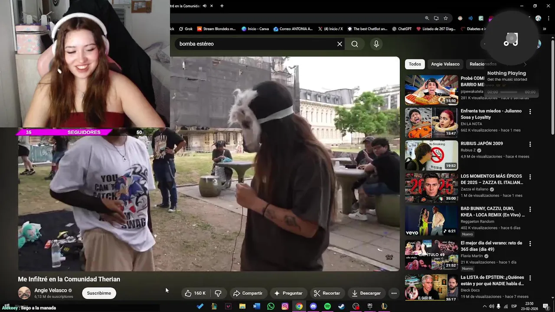Open La LISTA de EPSTEIN thumbnail
The image size is (555, 312).
pos(431,288)
